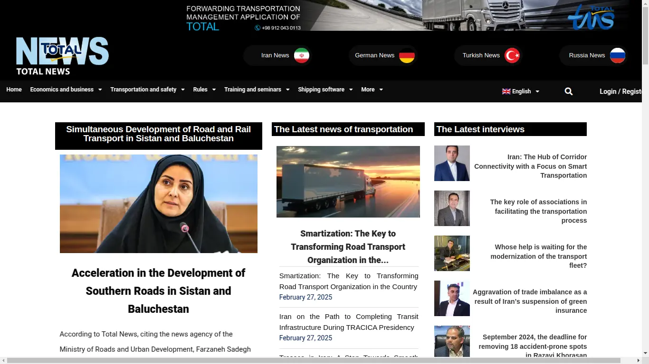649x364 pixels.
Task: Click the Iran flag icon
Action: [301, 55]
